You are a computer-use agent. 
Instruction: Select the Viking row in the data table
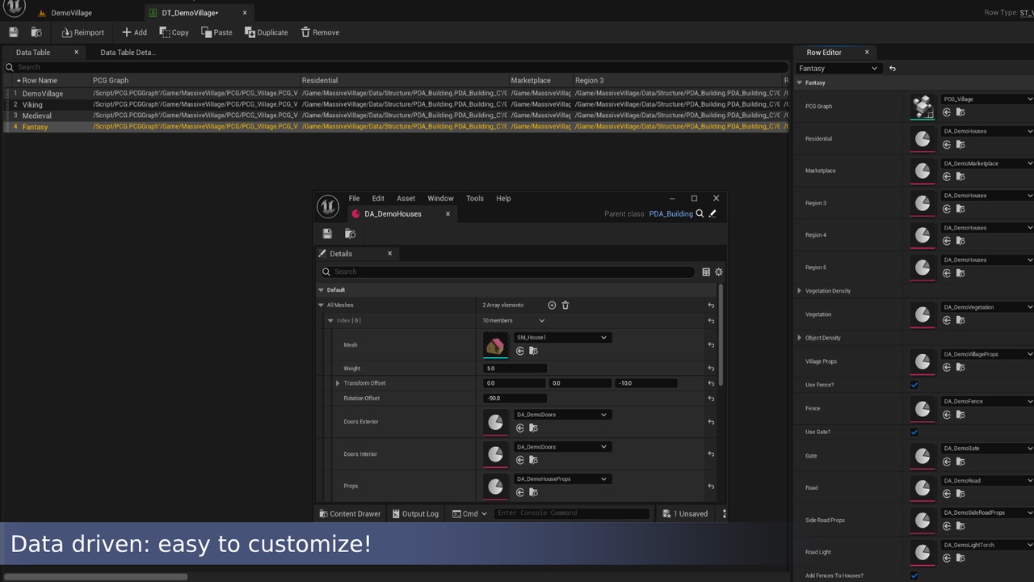(32, 104)
